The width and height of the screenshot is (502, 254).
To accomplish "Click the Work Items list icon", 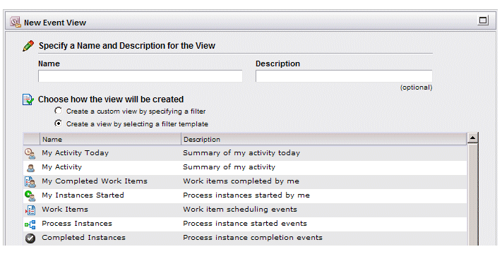I will click(30, 210).
